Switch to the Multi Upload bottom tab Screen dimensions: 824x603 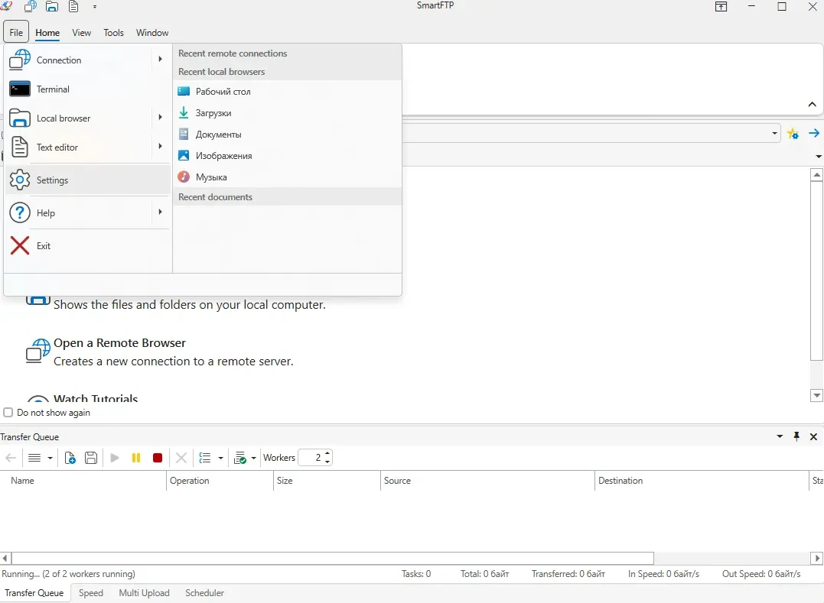(x=144, y=593)
